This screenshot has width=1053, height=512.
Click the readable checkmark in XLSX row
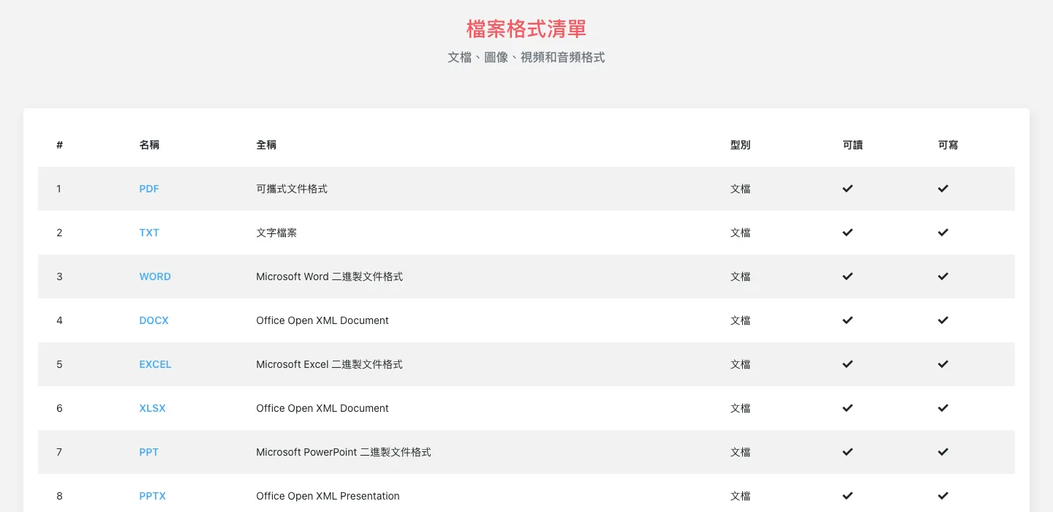848,408
